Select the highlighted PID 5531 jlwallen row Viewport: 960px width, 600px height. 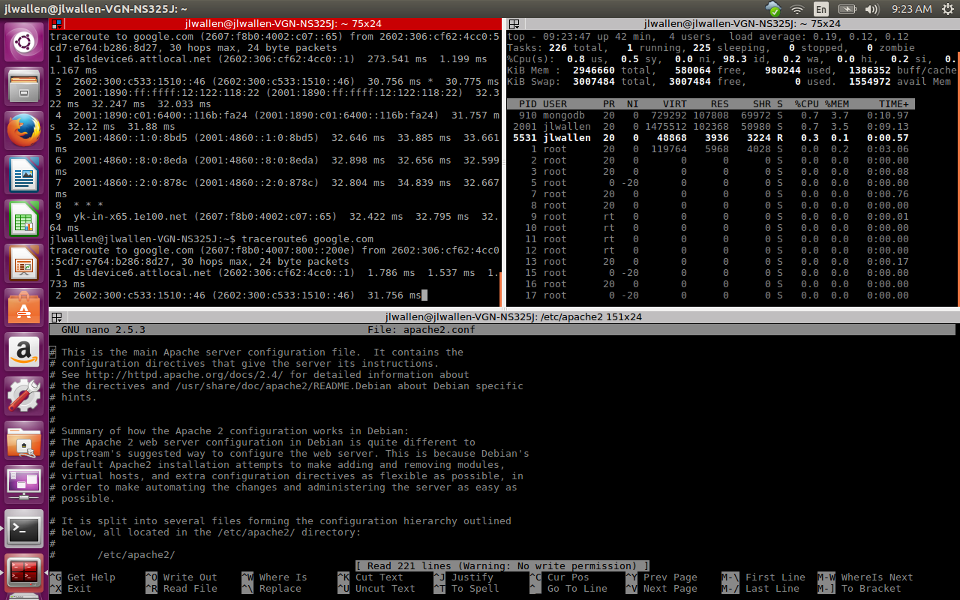709,138
